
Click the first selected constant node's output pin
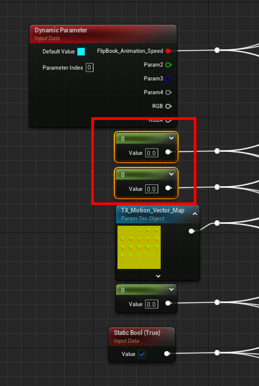[168, 152]
